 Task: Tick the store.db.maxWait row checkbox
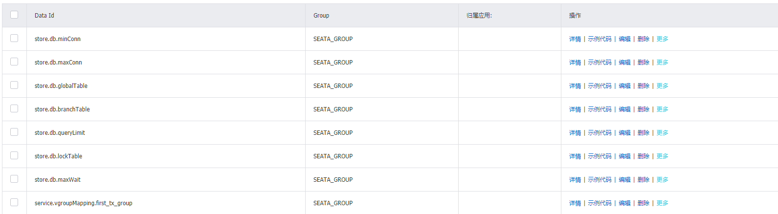[14, 179]
